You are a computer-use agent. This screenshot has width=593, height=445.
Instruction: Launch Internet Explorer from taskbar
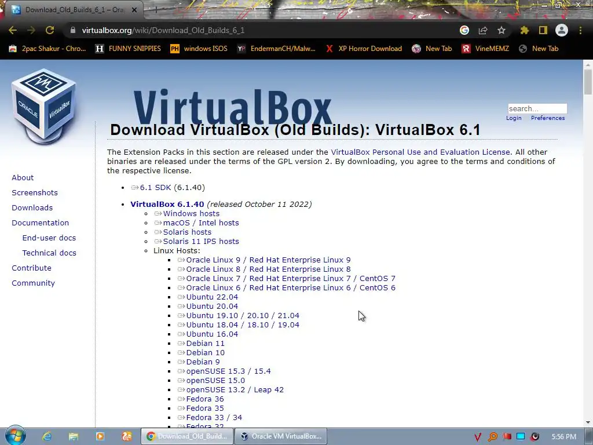point(47,436)
